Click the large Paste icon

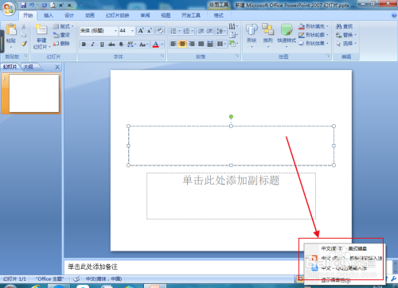11,29
